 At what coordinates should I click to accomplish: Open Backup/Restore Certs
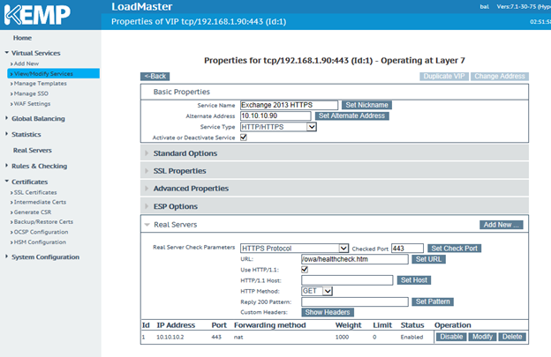pyautogui.click(x=43, y=221)
